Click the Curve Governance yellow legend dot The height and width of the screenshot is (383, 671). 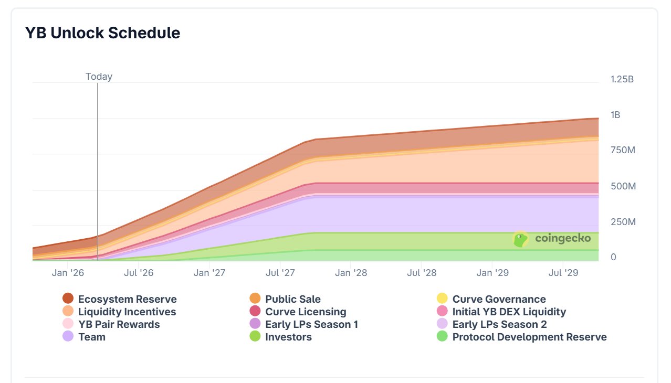pyautogui.click(x=443, y=299)
